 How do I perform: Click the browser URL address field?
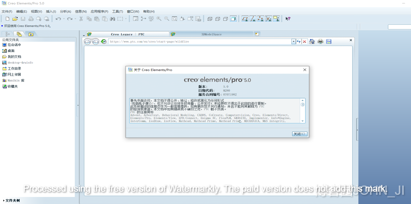(x=200, y=41)
